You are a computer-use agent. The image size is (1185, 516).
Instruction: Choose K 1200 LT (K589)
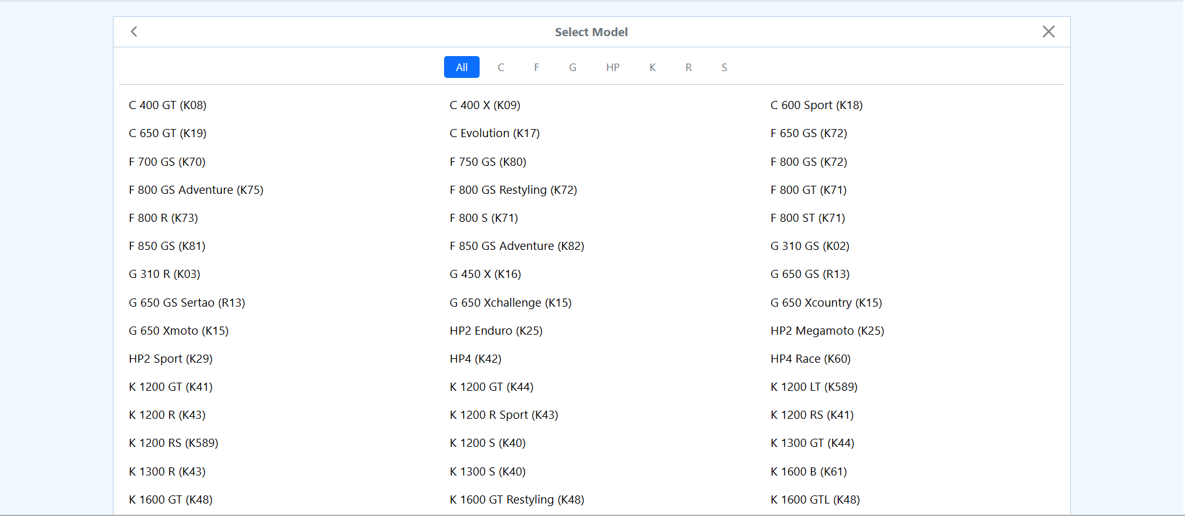click(x=814, y=387)
